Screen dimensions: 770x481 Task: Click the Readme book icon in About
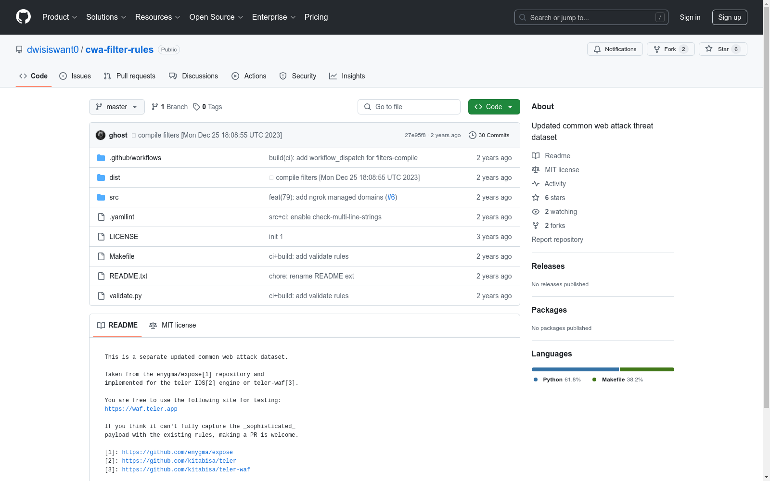tap(536, 156)
